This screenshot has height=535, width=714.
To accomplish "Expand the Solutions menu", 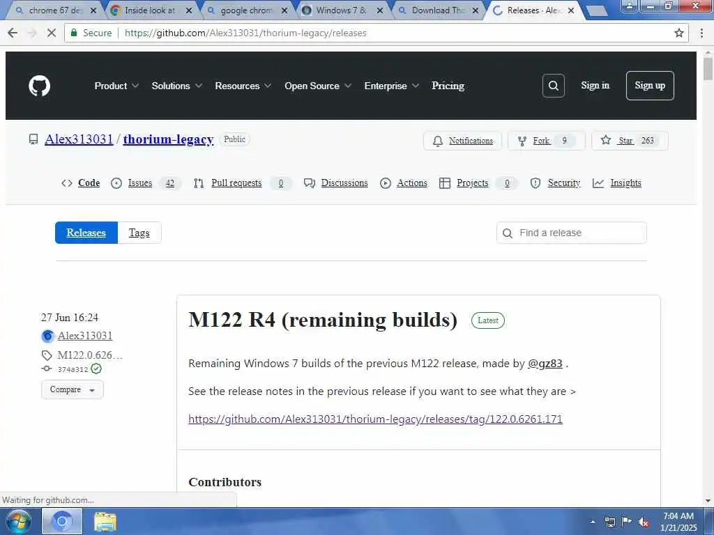I will [176, 86].
